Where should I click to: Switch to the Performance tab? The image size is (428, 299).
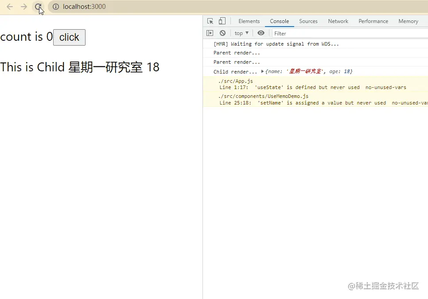coord(373,21)
